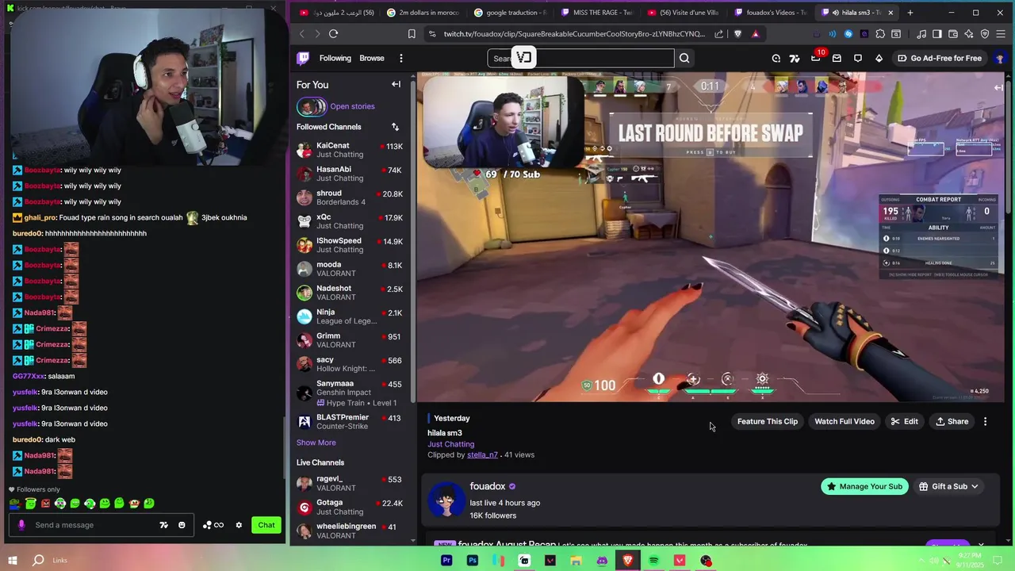1015x571 pixels.
Task: Open the Brave wallet icon
Action: click(x=953, y=34)
